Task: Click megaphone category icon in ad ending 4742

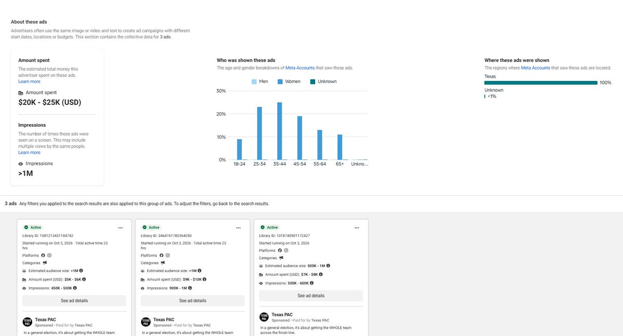Action: click(45, 263)
